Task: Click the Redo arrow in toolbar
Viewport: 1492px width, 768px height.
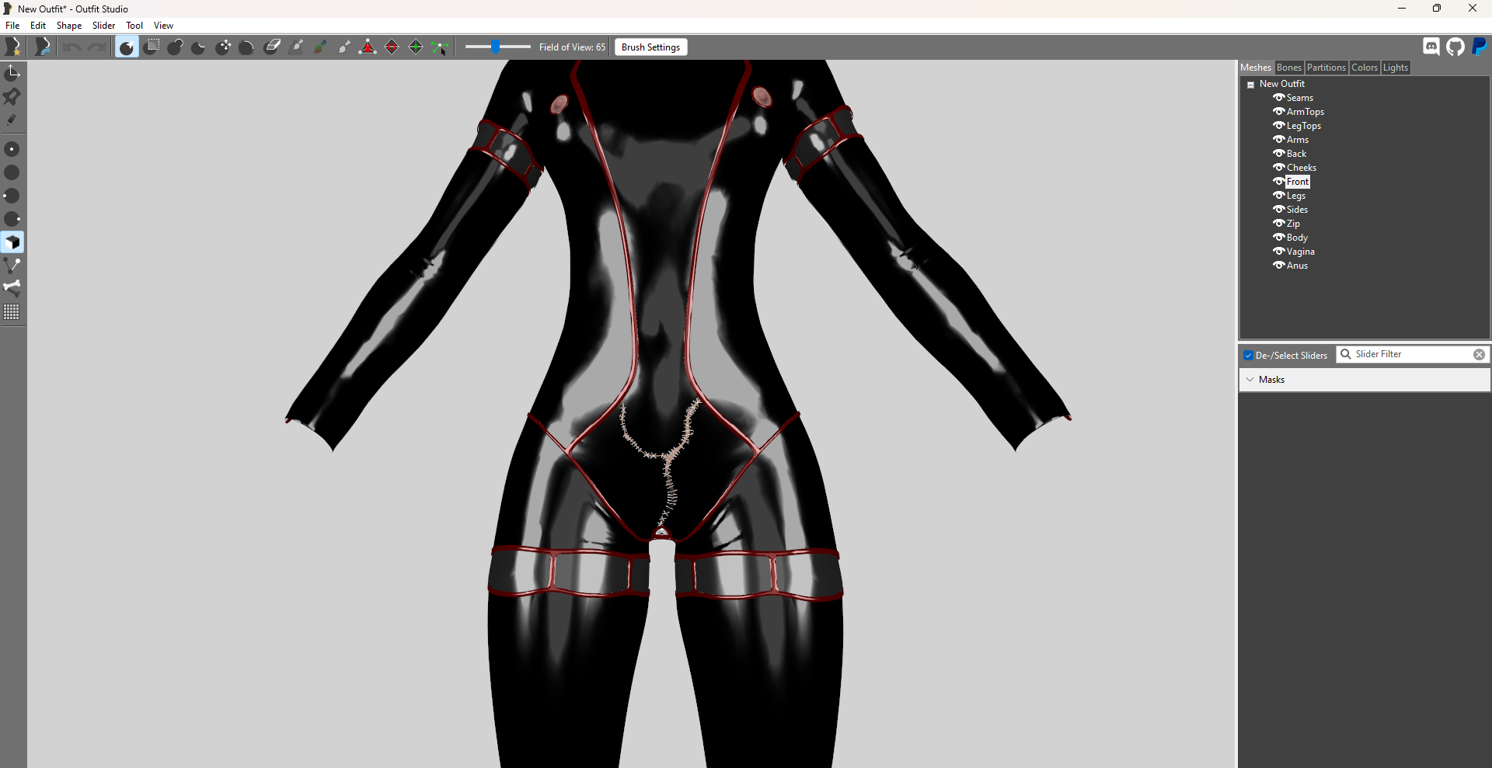Action: (x=96, y=47)
